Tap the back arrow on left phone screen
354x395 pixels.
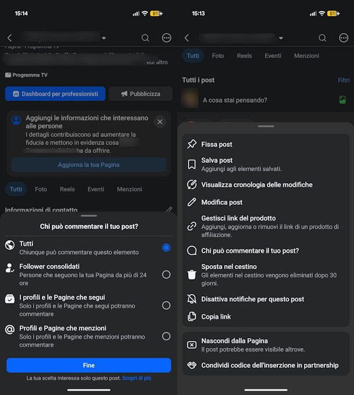click(9, 38)
